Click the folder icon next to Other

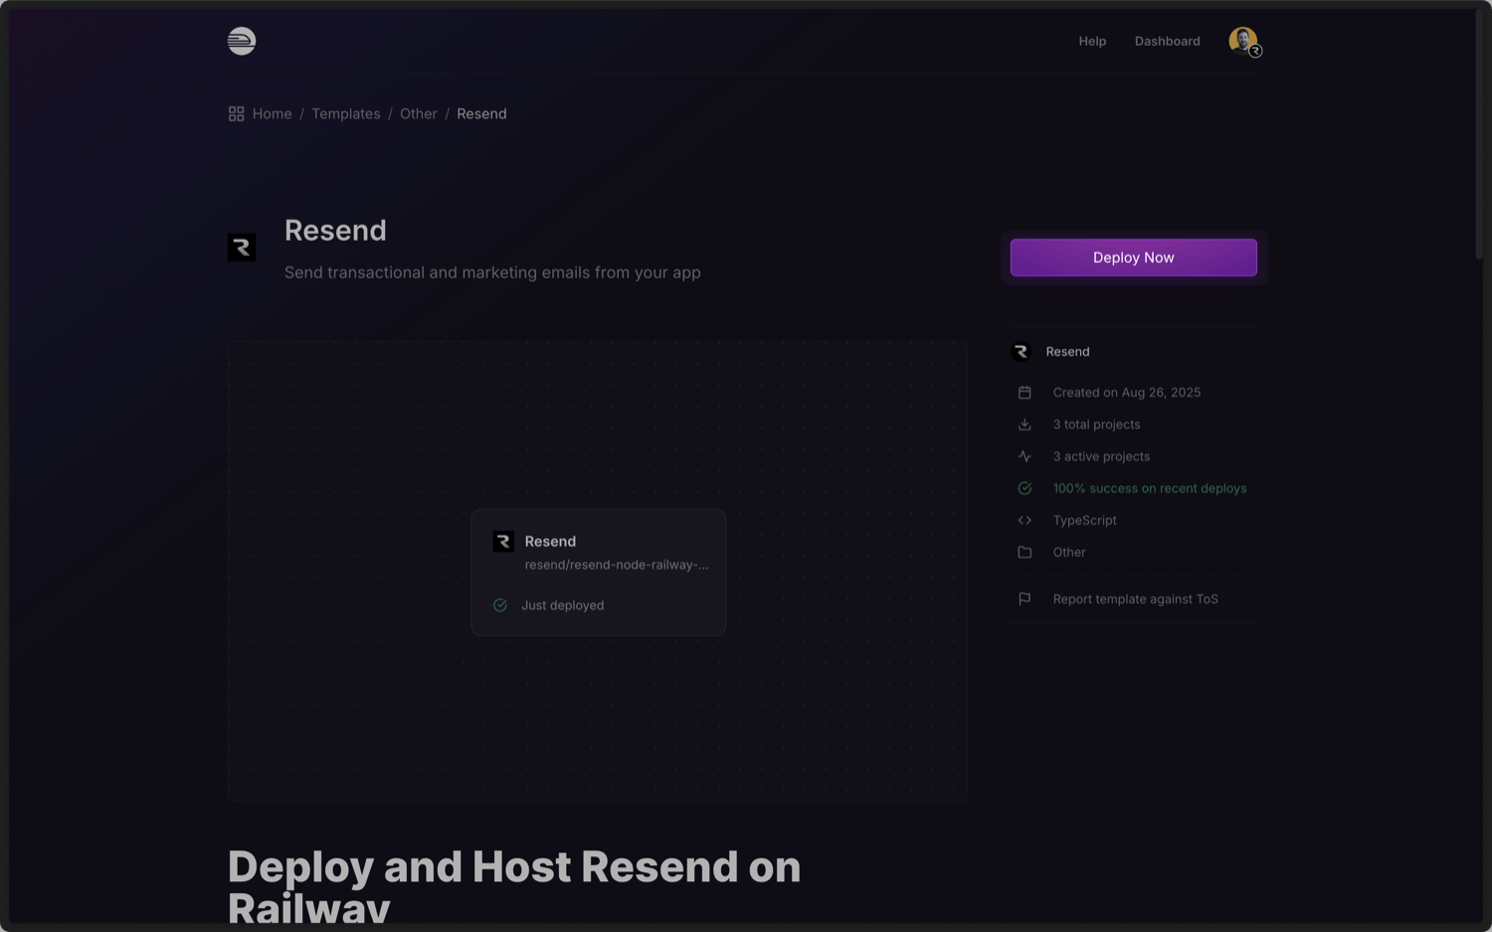1025,552
